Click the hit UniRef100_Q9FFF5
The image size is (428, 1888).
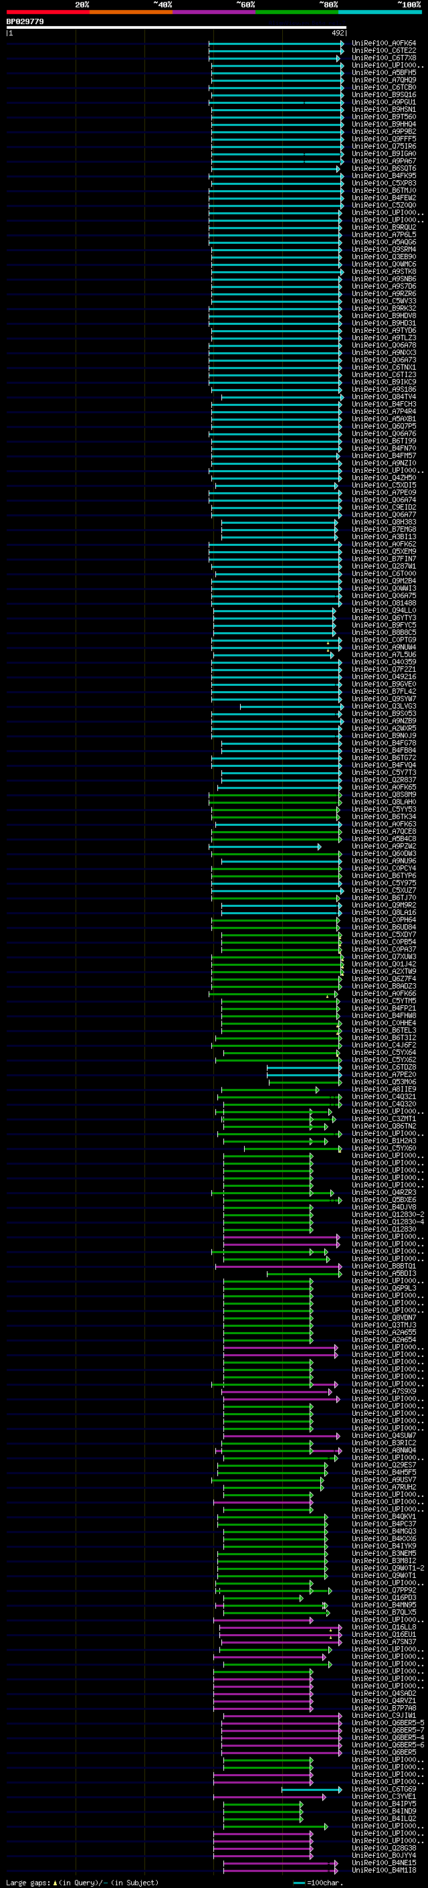click(384, 139)
